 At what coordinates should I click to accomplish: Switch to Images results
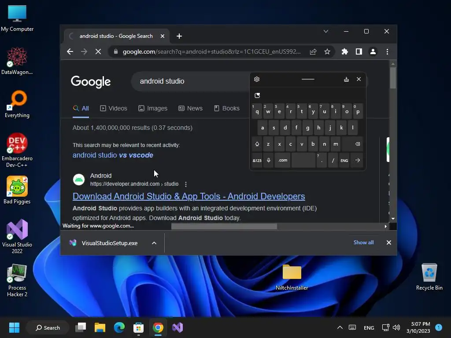153,108
